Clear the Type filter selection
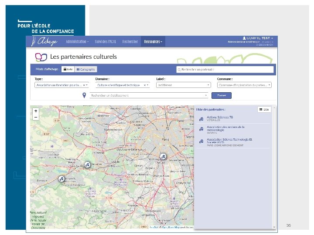 tap(84, 85)
